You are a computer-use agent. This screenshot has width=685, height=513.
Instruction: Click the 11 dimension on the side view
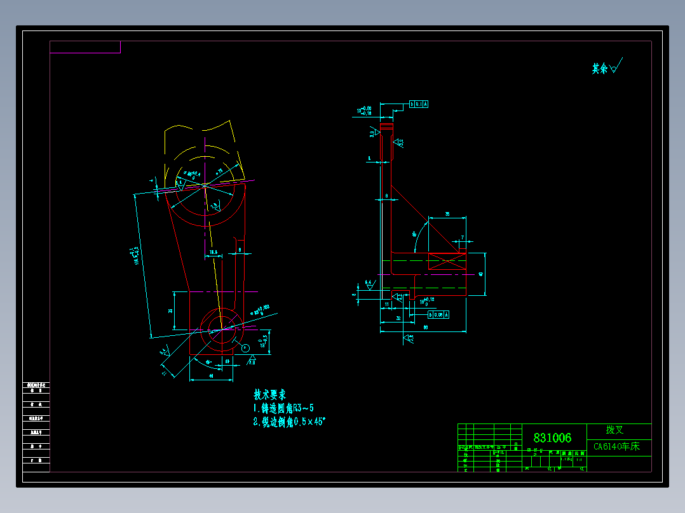[x=386, y=304]
